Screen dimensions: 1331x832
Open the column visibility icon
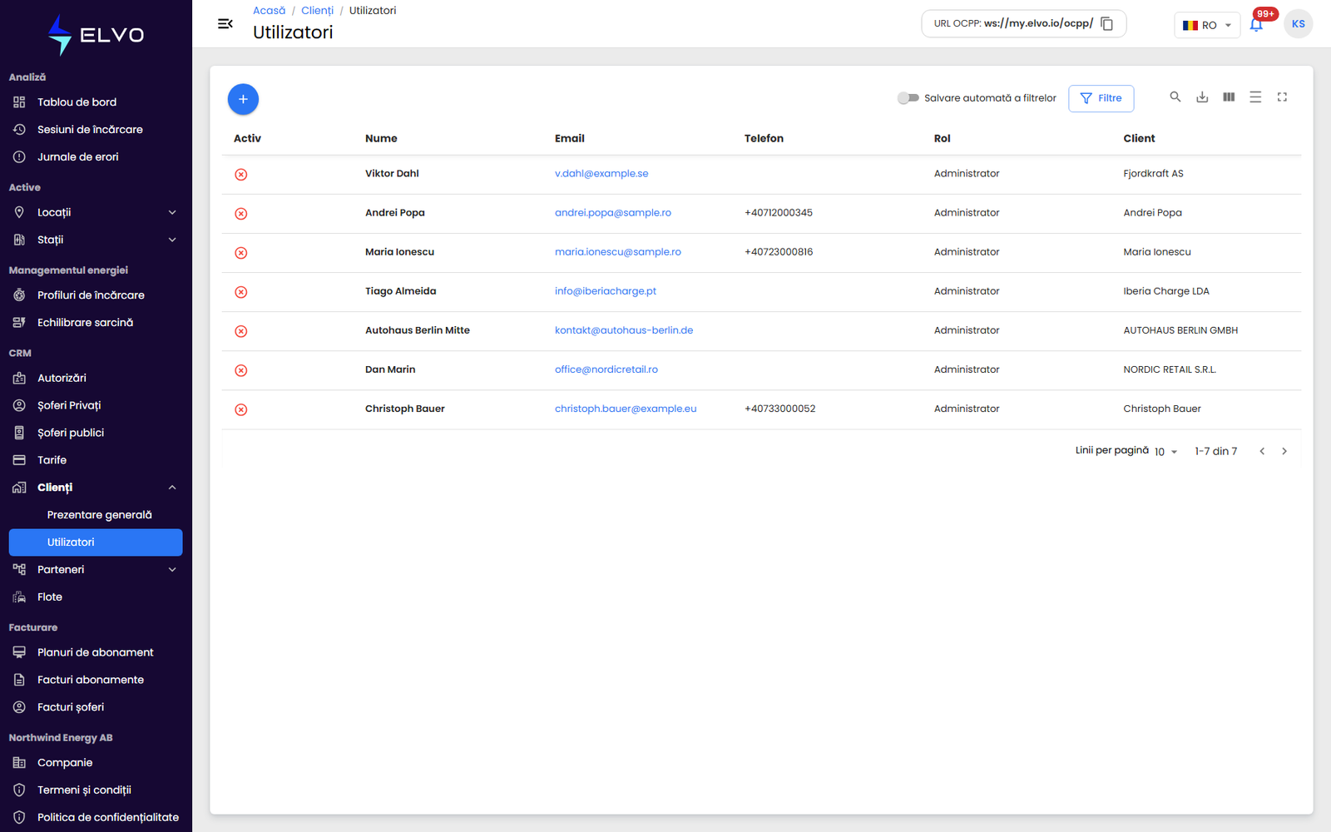(1229, 97)
